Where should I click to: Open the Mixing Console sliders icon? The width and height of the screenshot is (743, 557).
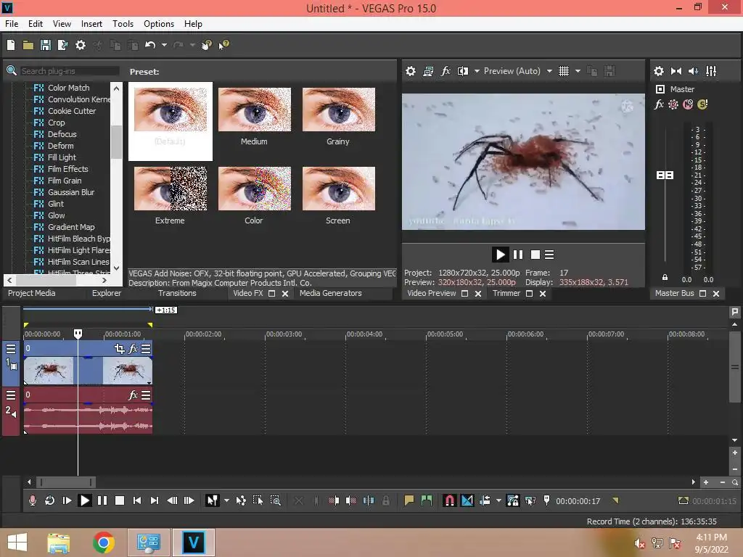tap(711, 71)
